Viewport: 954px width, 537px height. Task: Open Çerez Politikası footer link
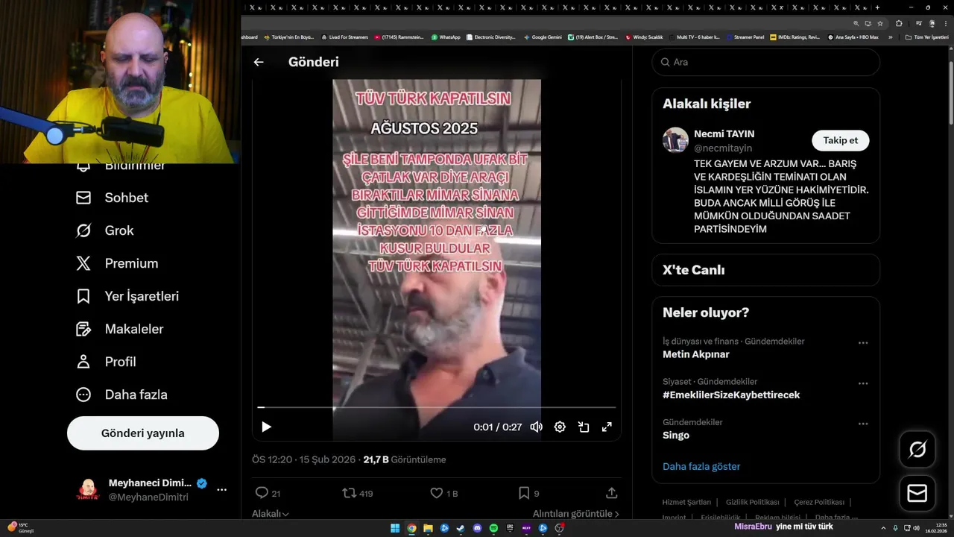point(819,502)
